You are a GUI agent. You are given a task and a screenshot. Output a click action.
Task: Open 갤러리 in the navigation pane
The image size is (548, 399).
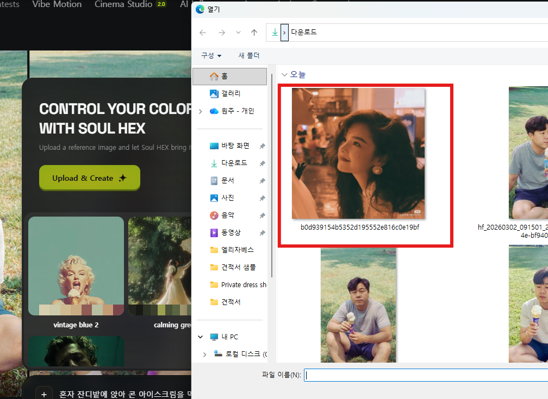point(229,93)
